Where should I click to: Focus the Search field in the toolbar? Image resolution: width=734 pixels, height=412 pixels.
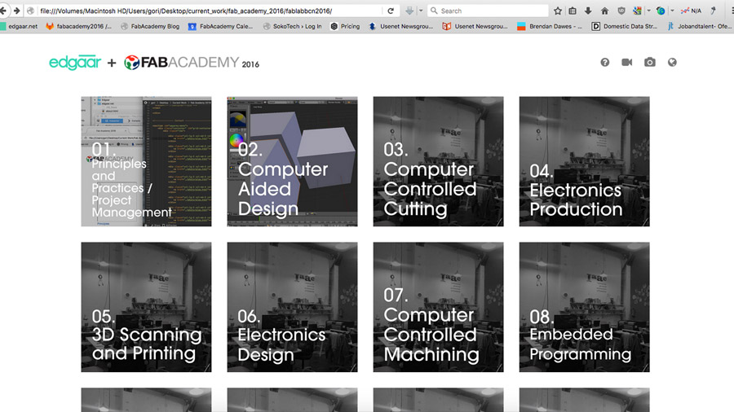[488, 11]
